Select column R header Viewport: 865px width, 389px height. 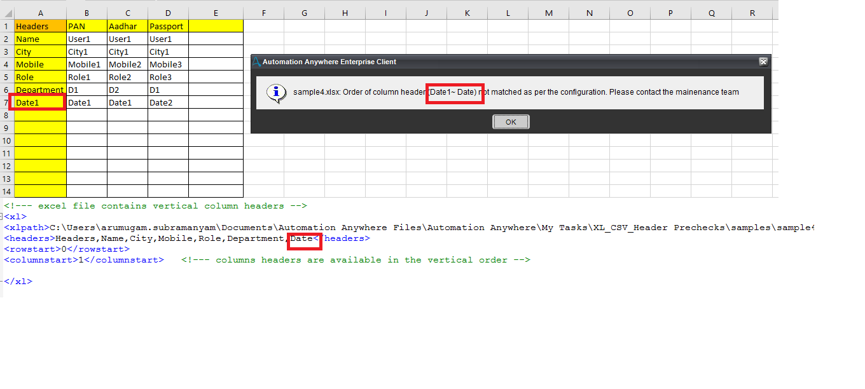tap(752, 13)
